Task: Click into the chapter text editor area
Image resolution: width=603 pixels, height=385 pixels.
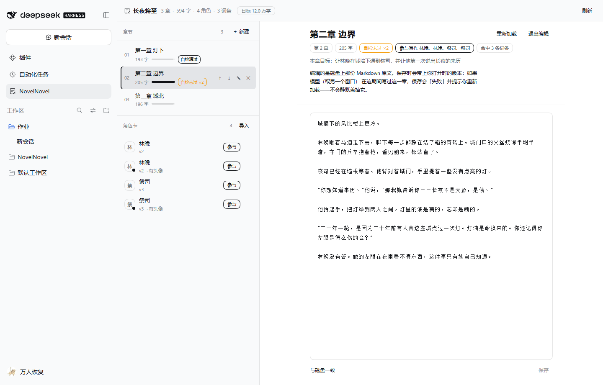Action: tap(431, 236)
